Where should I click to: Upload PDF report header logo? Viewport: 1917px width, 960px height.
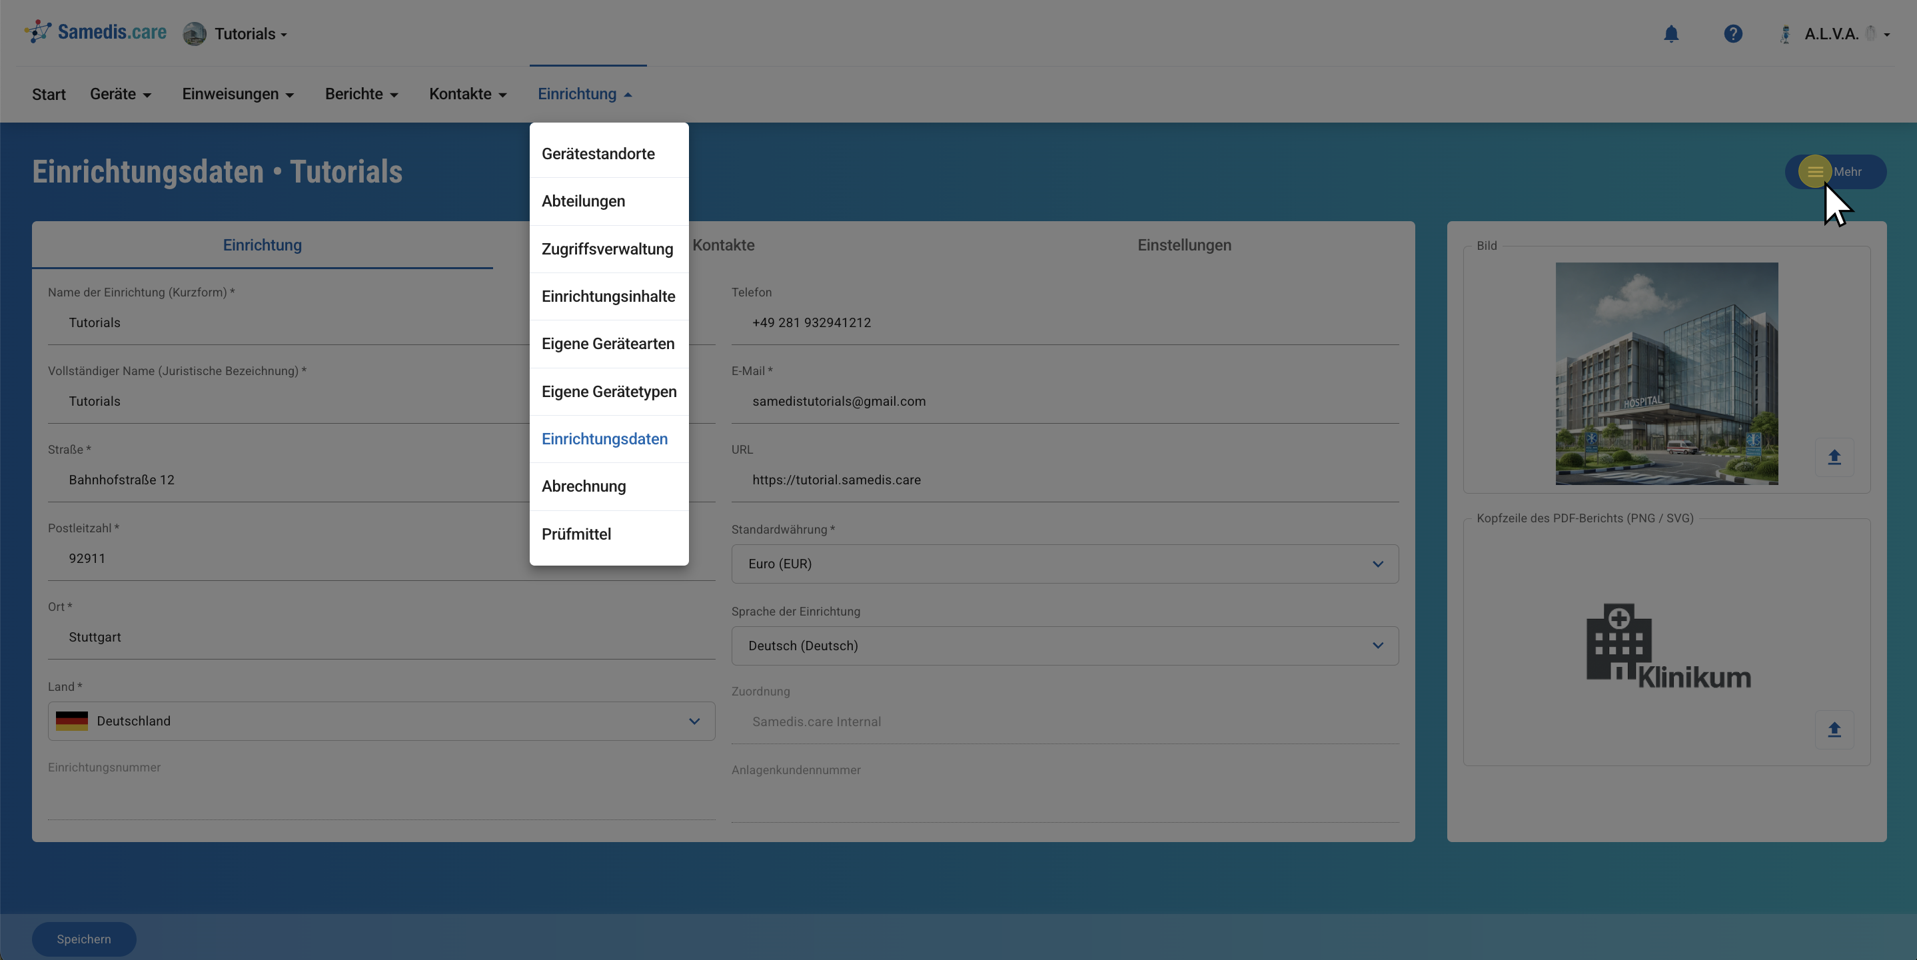click(x=1834, y=729)
